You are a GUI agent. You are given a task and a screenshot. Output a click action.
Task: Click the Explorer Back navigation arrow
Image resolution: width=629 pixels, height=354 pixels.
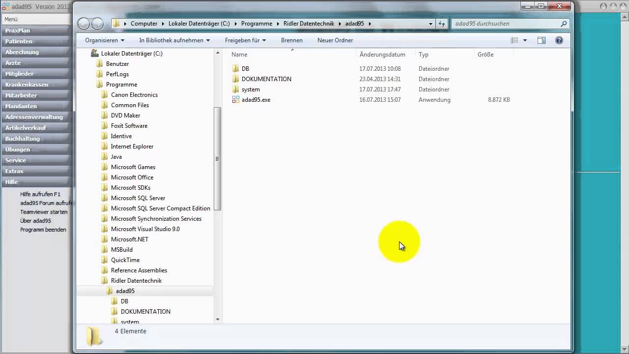point(84,24)
